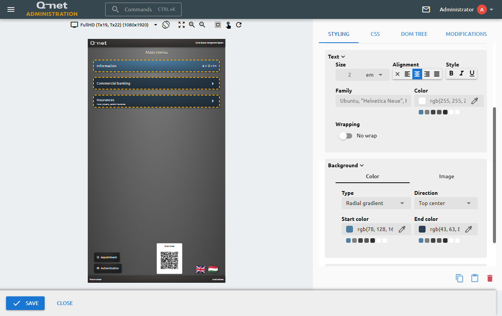The height and width of the screenshot is (316, 502).
Task: Click the SAVE button
Action: [x=25, y=303]
